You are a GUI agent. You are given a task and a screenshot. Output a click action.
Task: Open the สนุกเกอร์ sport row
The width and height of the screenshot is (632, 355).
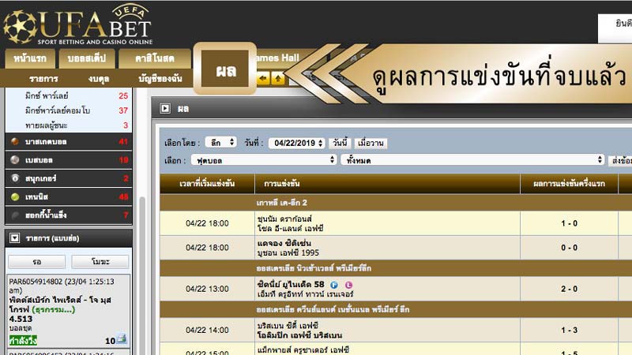click(69, 178)
